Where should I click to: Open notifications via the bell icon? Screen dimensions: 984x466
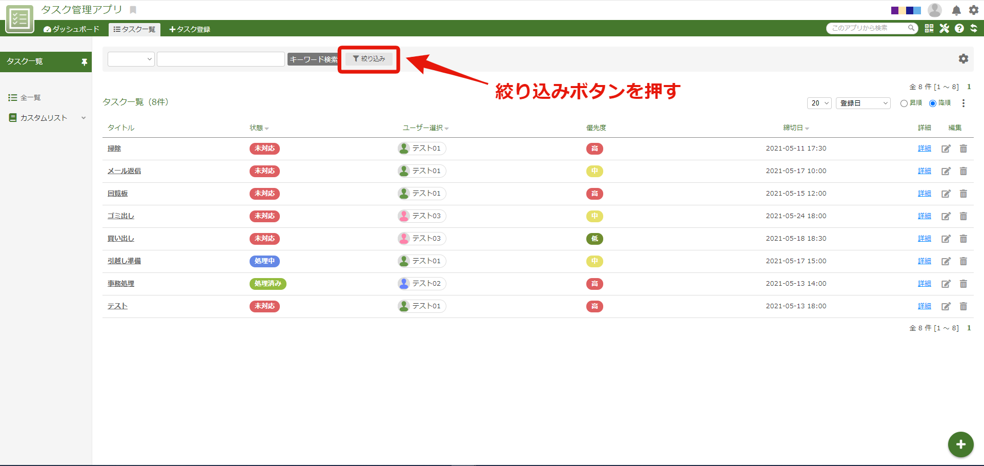955,10
